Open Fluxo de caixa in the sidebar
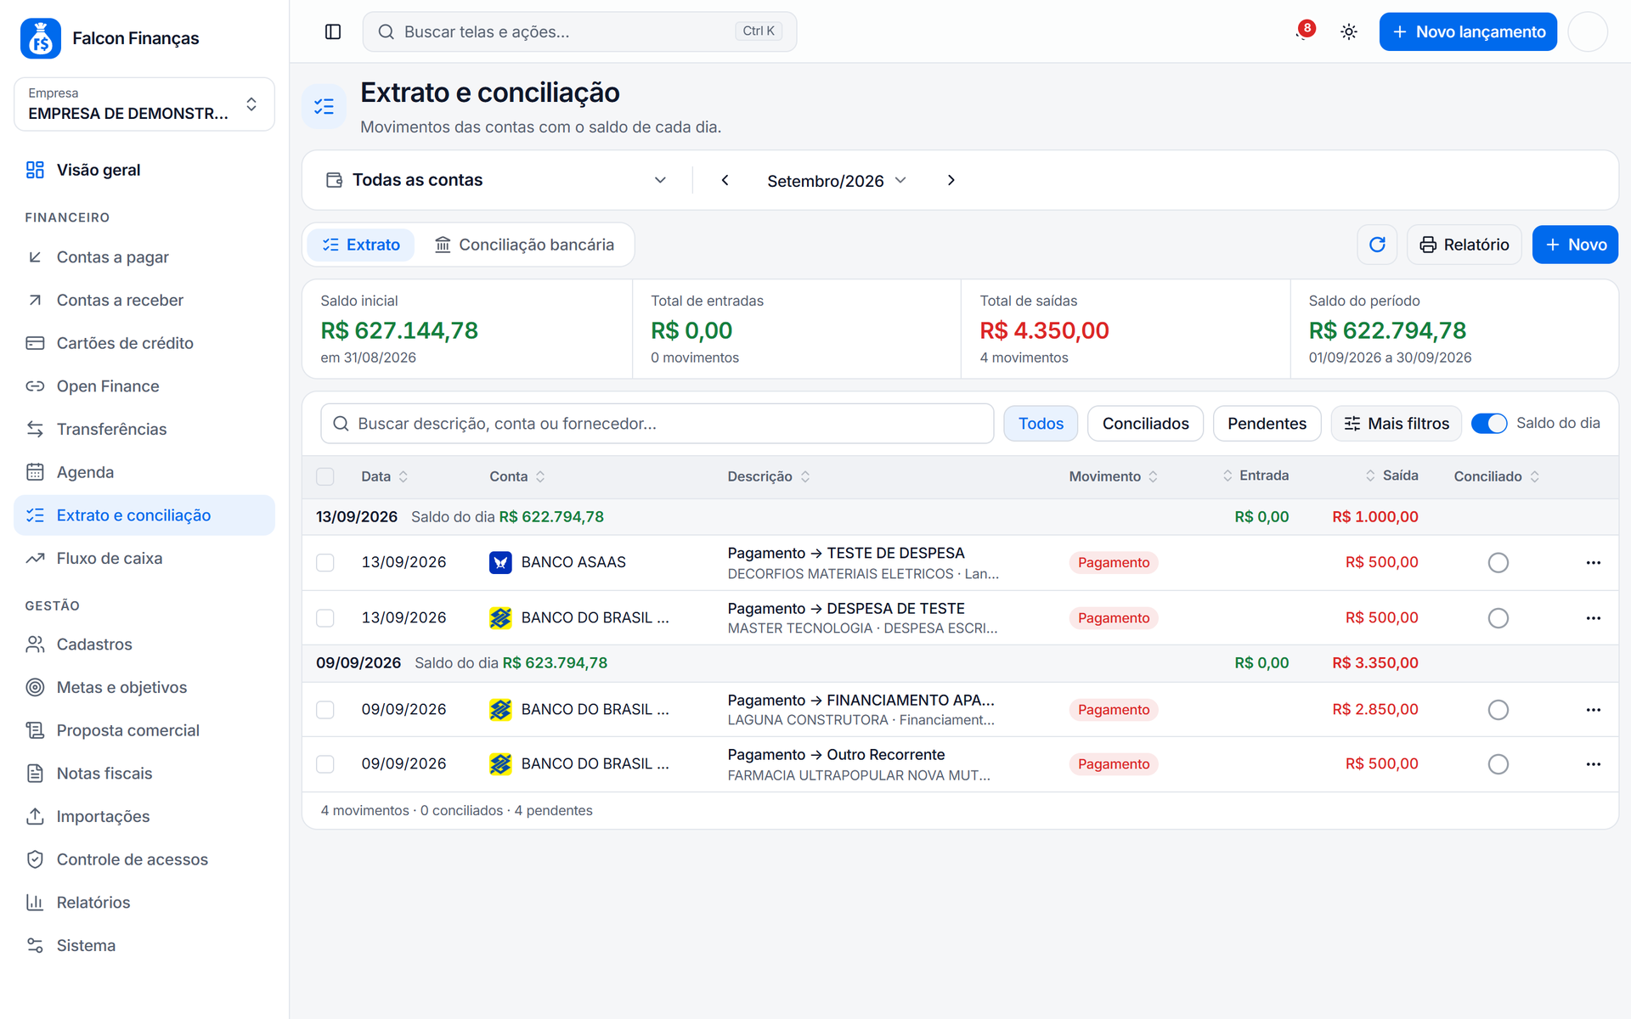This screenshot has width=1631, height=1019. coord(144,559)
